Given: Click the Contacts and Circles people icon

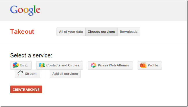Looking at the screenshot, I should point(42,65).
